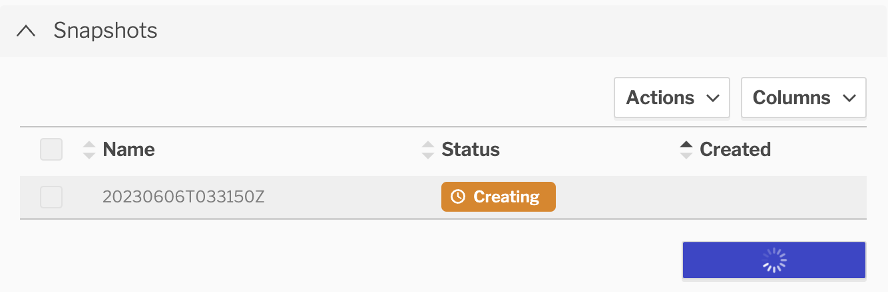
Task: Click the chevron arrow inside Columns button
Action: (849, 98)
